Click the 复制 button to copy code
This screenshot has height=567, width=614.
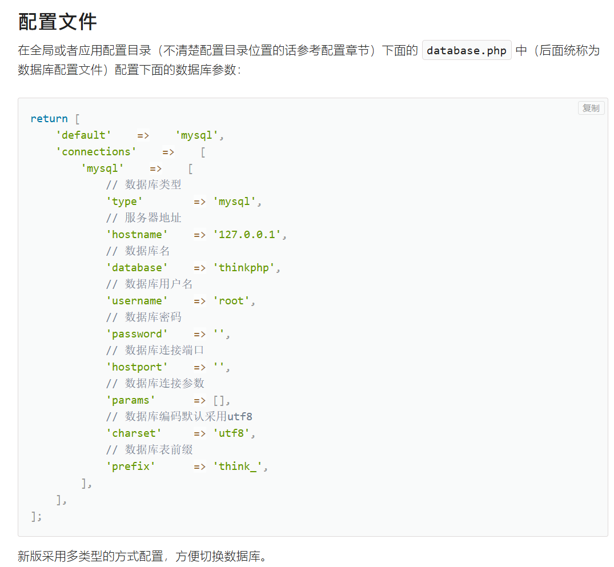point(591,108)
